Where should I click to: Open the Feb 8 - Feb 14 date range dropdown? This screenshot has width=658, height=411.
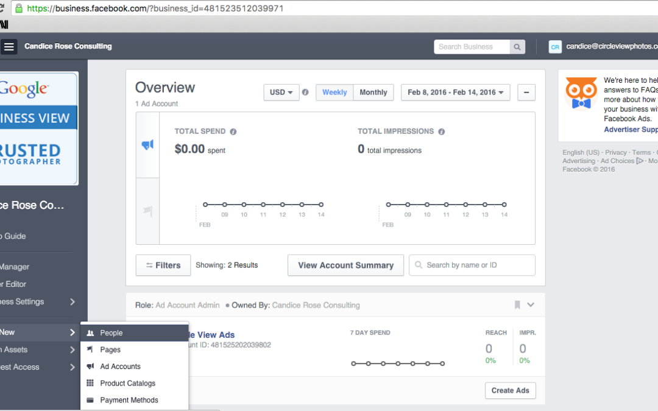click(456, 93)
